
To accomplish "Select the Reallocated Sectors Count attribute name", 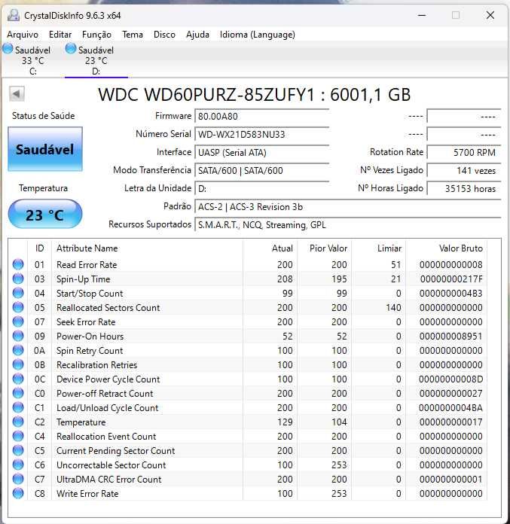I will (108, 307).
